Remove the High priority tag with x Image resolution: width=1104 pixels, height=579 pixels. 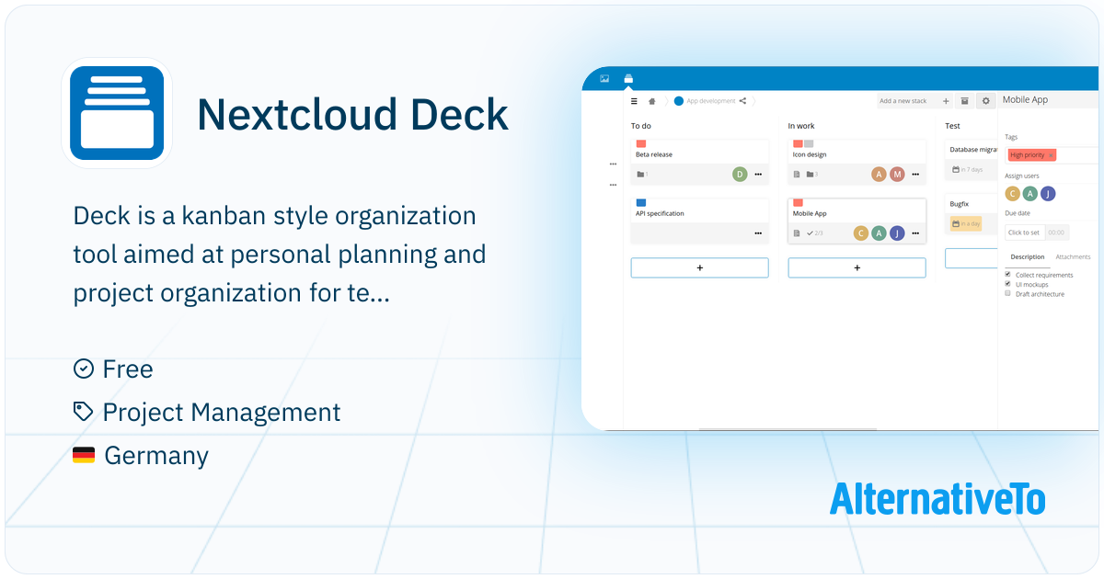tap(1051, 155)
